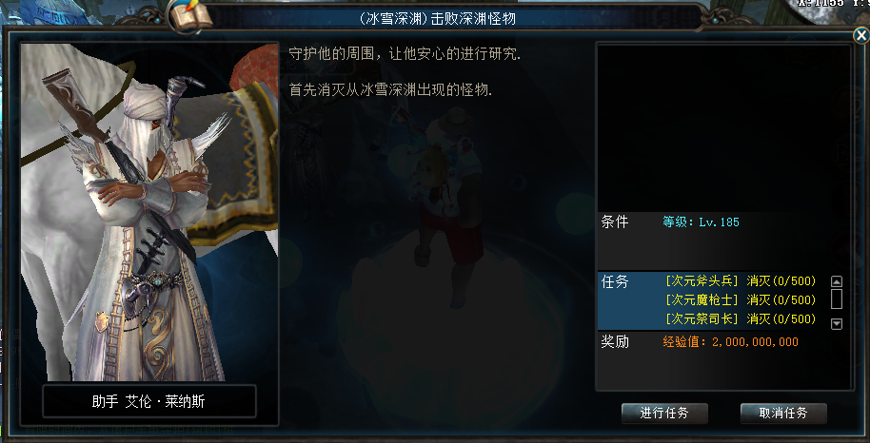Click the NPC portrait of 艾伦·莱纳斯

[149, 212]
